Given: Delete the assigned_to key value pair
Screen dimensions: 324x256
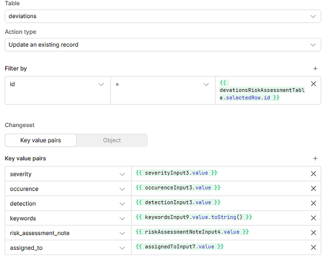Looking at the screenshot, I should (313, 247).
